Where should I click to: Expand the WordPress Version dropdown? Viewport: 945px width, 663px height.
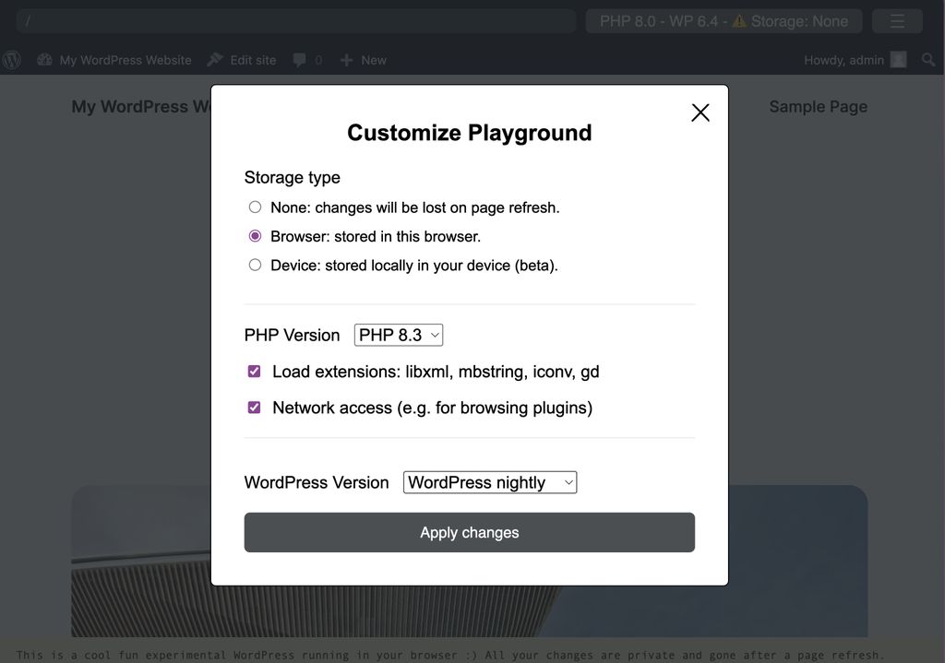489,482
